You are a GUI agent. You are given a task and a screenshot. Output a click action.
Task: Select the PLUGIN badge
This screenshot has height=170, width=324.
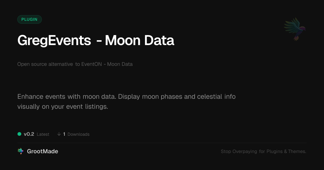point(29,19)
